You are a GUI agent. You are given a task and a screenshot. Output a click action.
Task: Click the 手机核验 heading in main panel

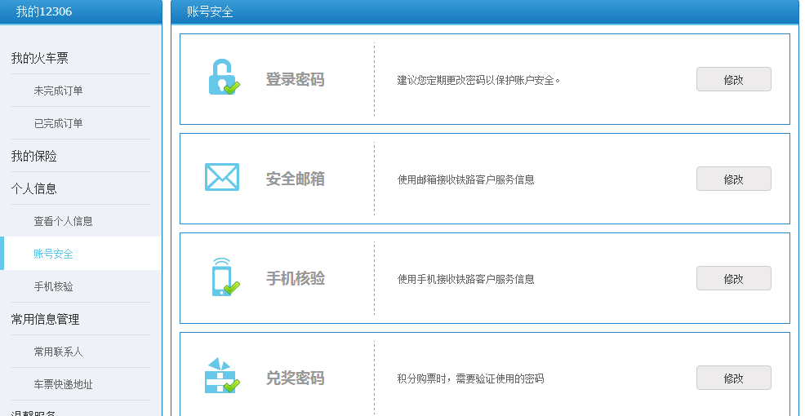(296, 278)
